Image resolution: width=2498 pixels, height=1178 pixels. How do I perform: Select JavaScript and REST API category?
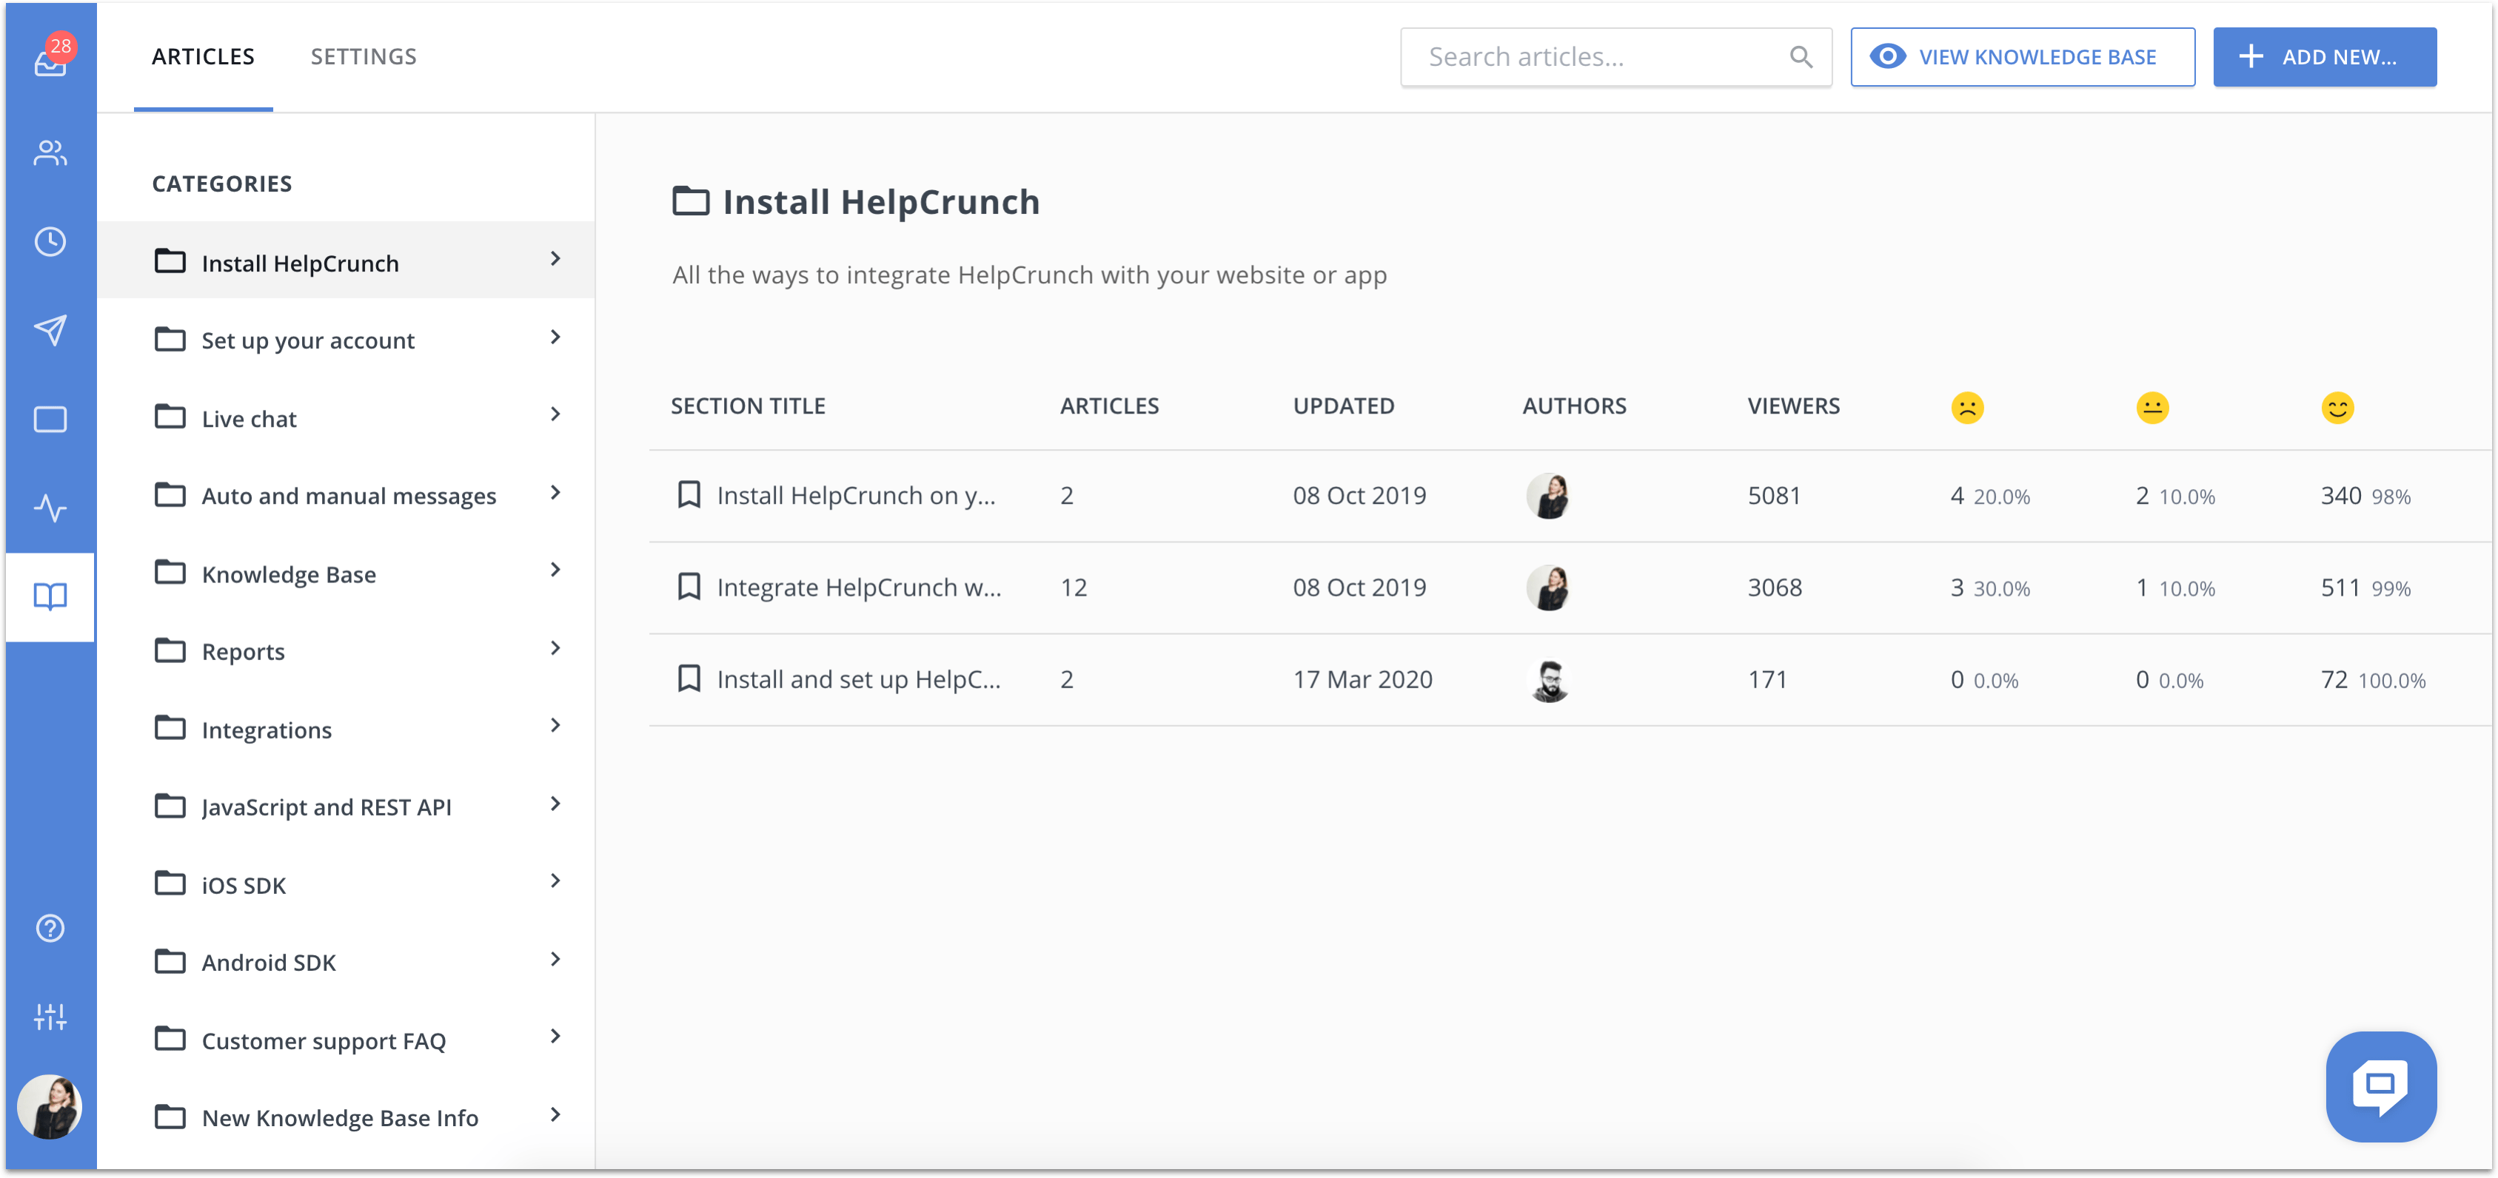tap(346, 807)
